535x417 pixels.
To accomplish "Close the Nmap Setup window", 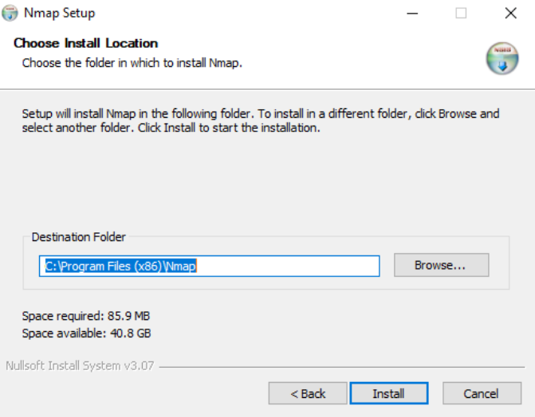I will click(510, 14).
